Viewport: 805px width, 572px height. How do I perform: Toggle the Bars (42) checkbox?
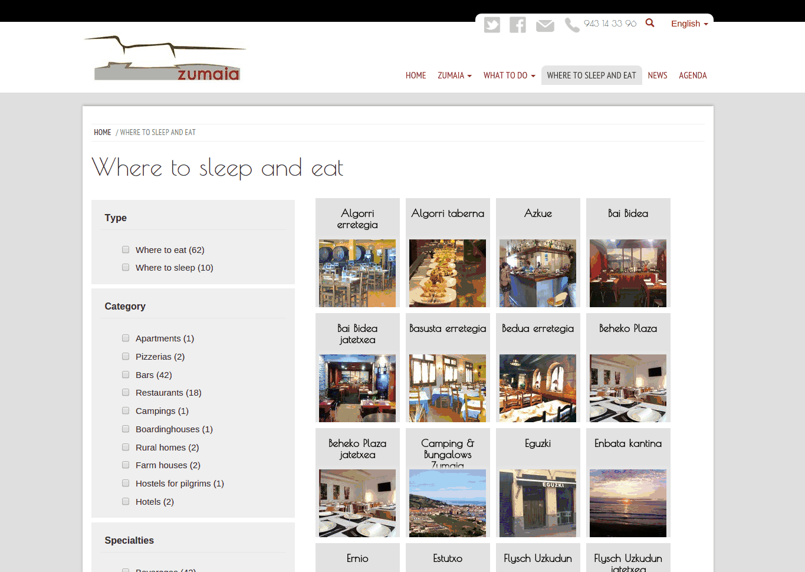tap(126, 374)
